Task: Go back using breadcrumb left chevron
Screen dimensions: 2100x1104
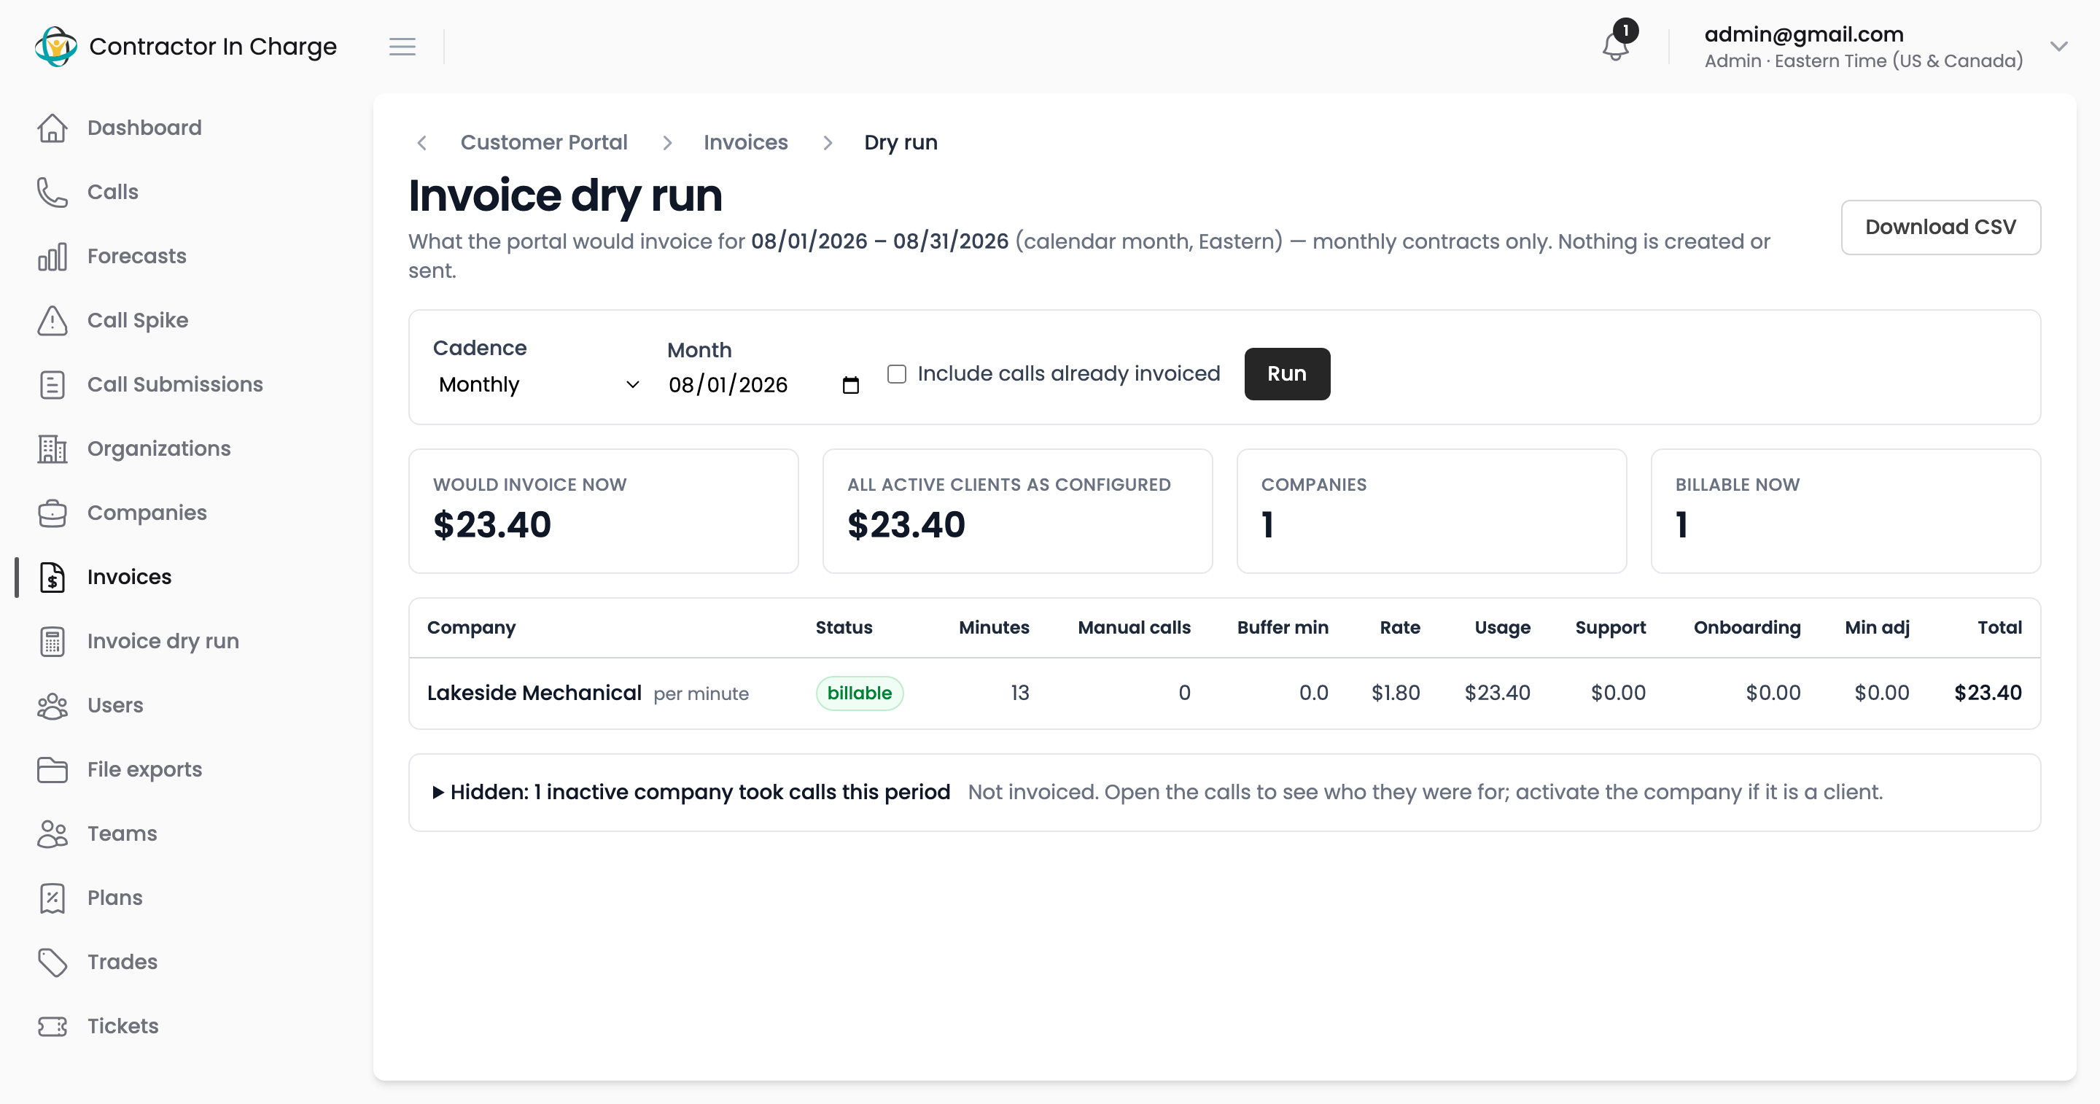Action: point(421,143)
